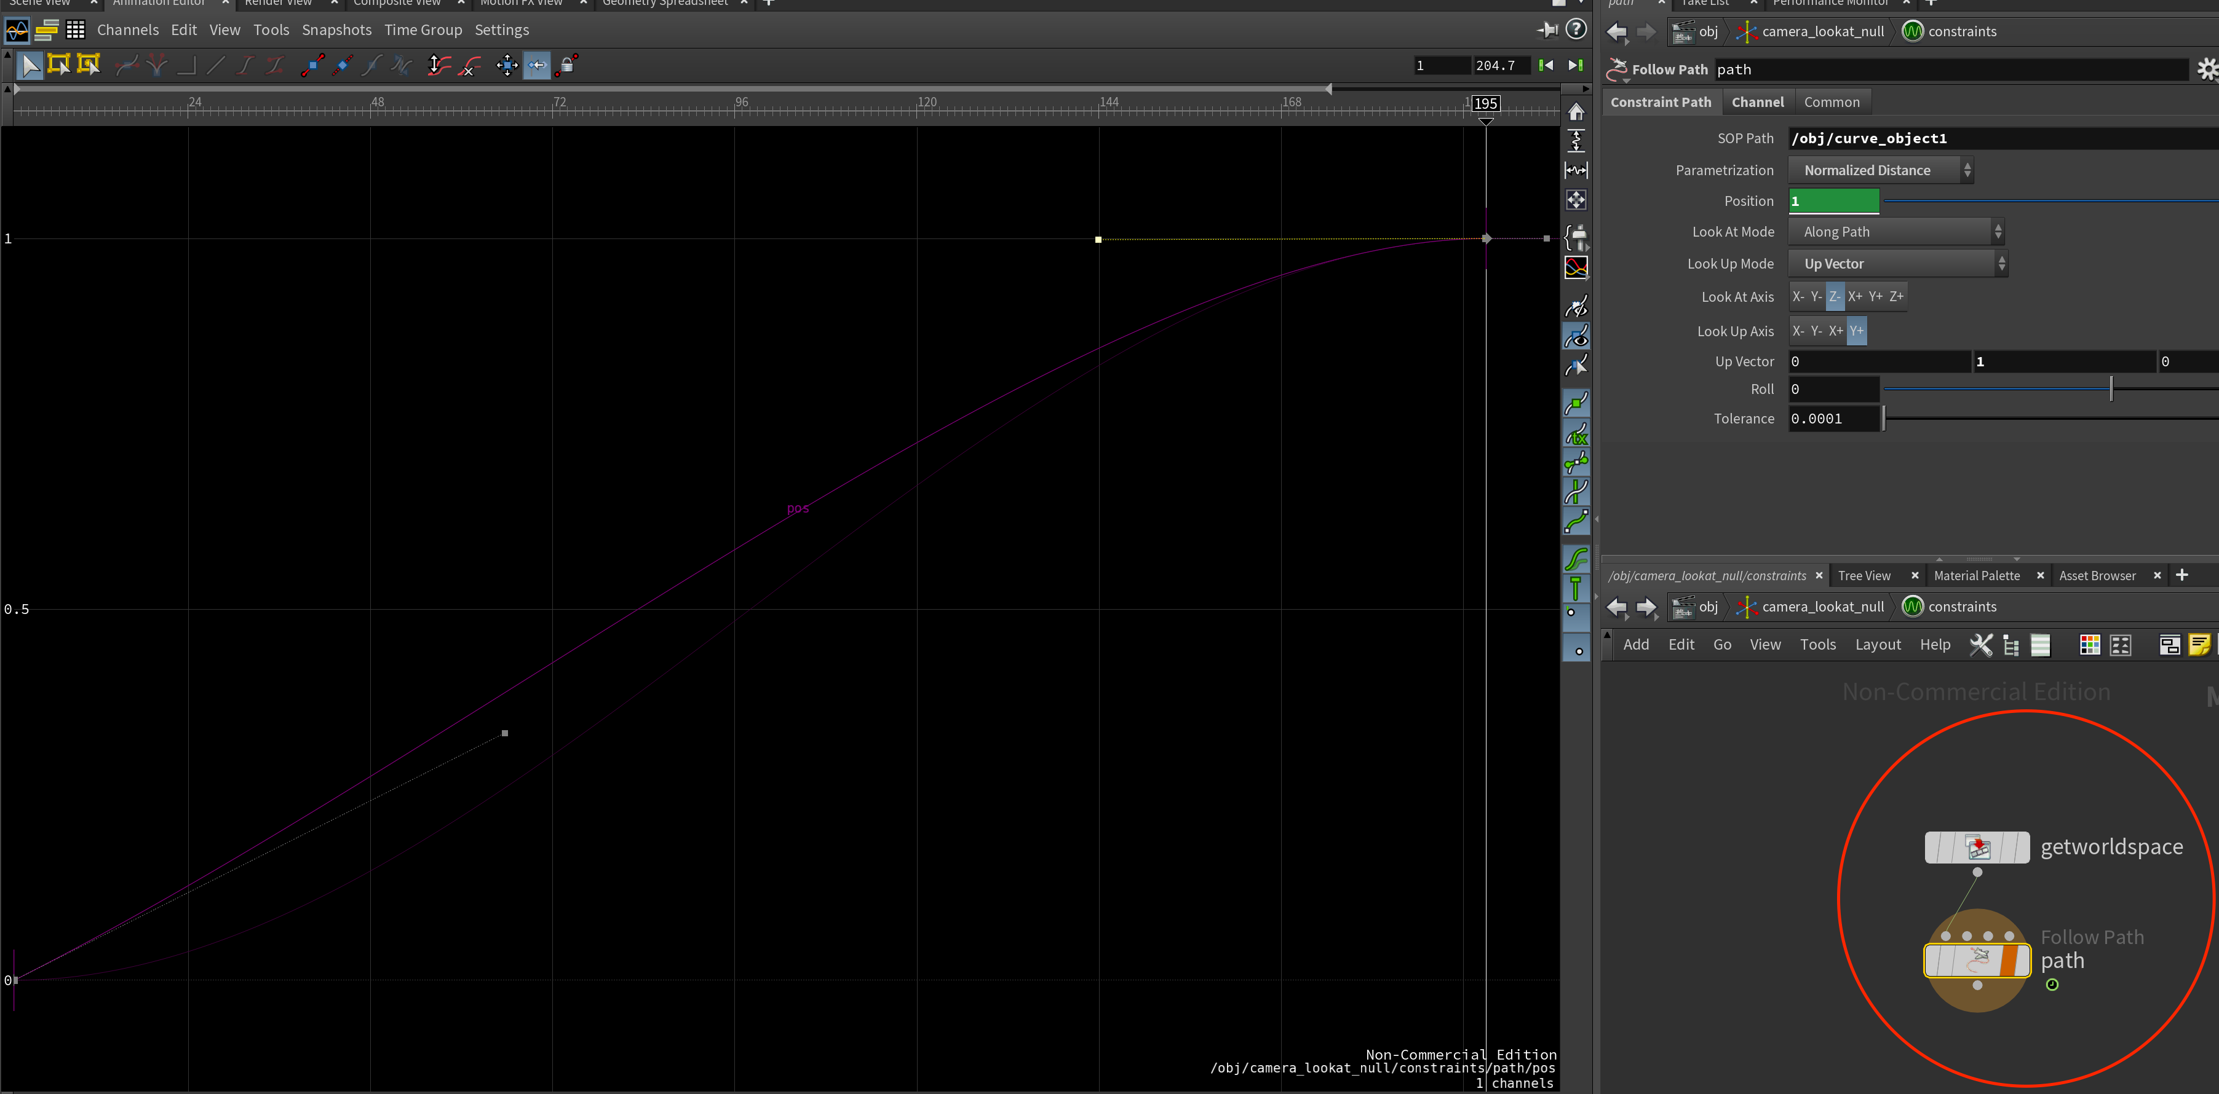The image size is (2219, 1094).
Task: Click the lock handles icon
Action: pos(568,65)
